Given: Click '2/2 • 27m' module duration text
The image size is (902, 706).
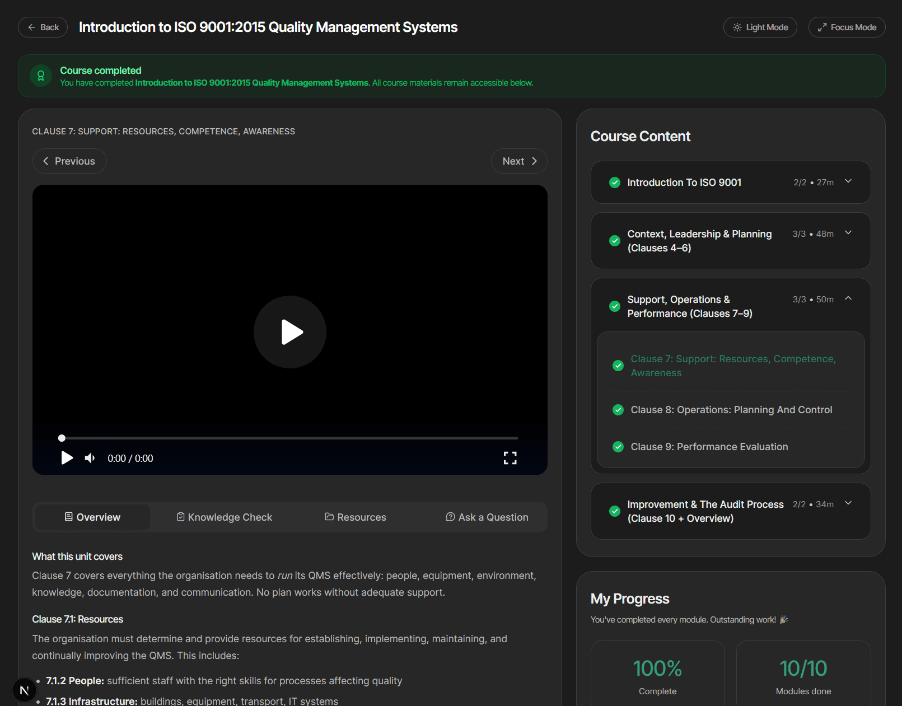Looking at the screenshot, I should click(x=814, y=183).
